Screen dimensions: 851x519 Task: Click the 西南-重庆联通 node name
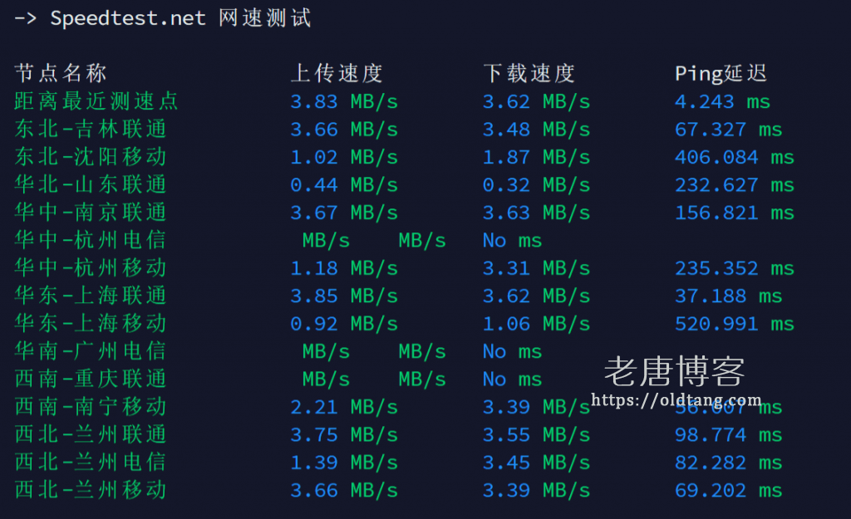point(91,379)
